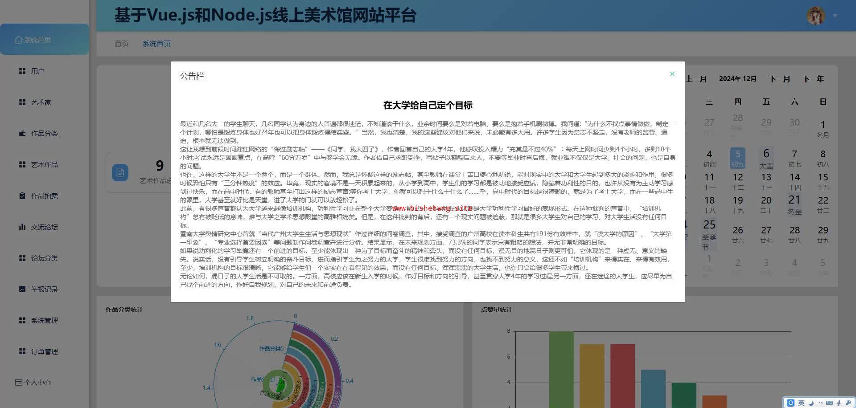Select December 5 (初五) on the calendar
856x408 pixels.
click(x=738, y=158)
